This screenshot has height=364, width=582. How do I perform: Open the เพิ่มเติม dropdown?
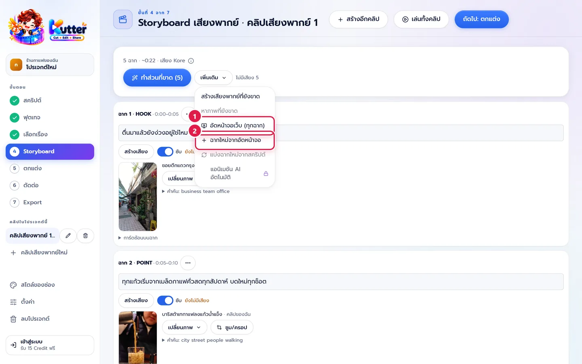(x=213, y=78)
